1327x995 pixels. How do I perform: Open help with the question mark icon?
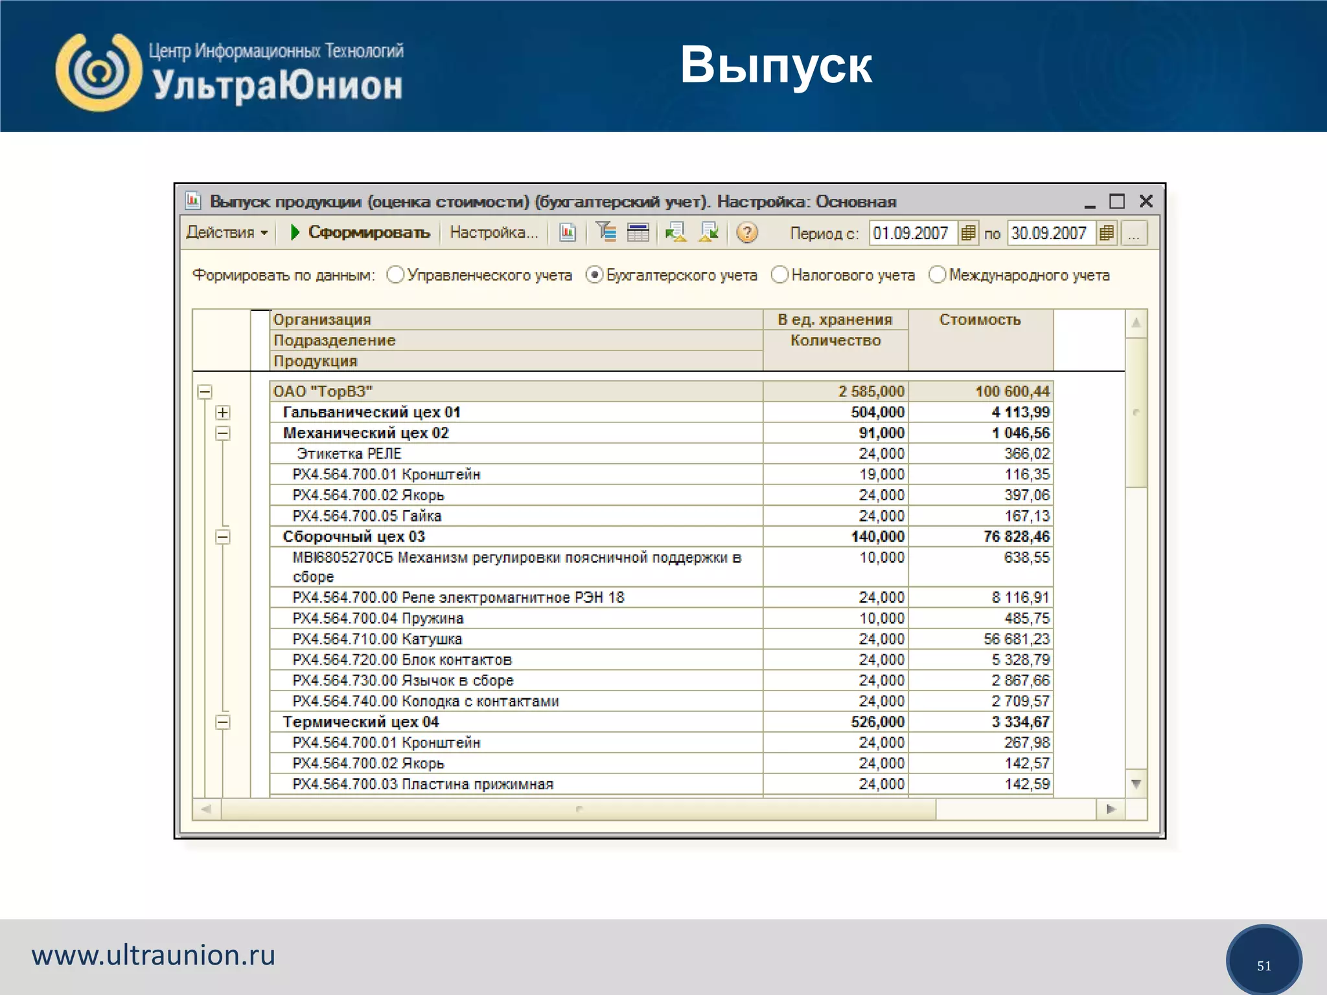[746, 232]
